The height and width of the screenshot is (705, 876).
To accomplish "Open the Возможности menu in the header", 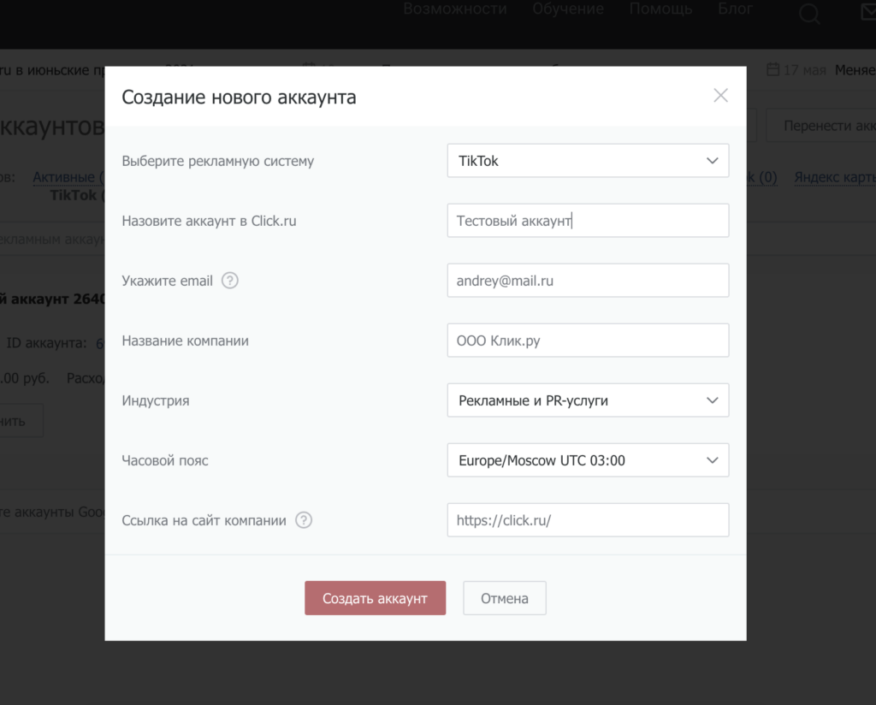I will pos(455,9).
